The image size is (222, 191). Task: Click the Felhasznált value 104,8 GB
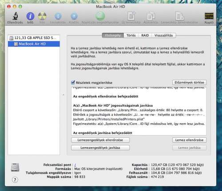click(176, 173)
